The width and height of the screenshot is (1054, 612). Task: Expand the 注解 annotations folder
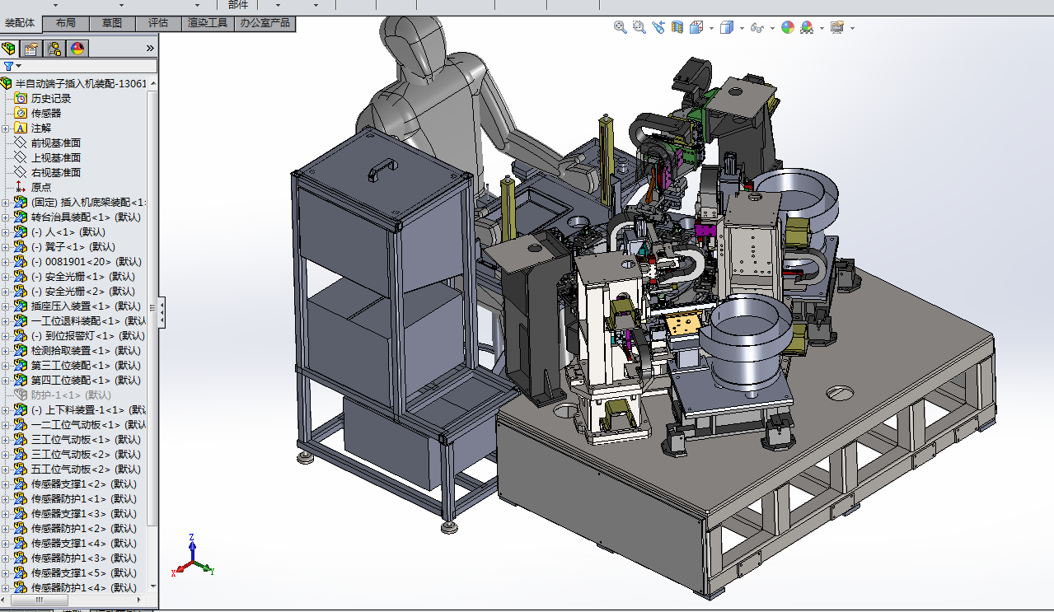point(6,128)
